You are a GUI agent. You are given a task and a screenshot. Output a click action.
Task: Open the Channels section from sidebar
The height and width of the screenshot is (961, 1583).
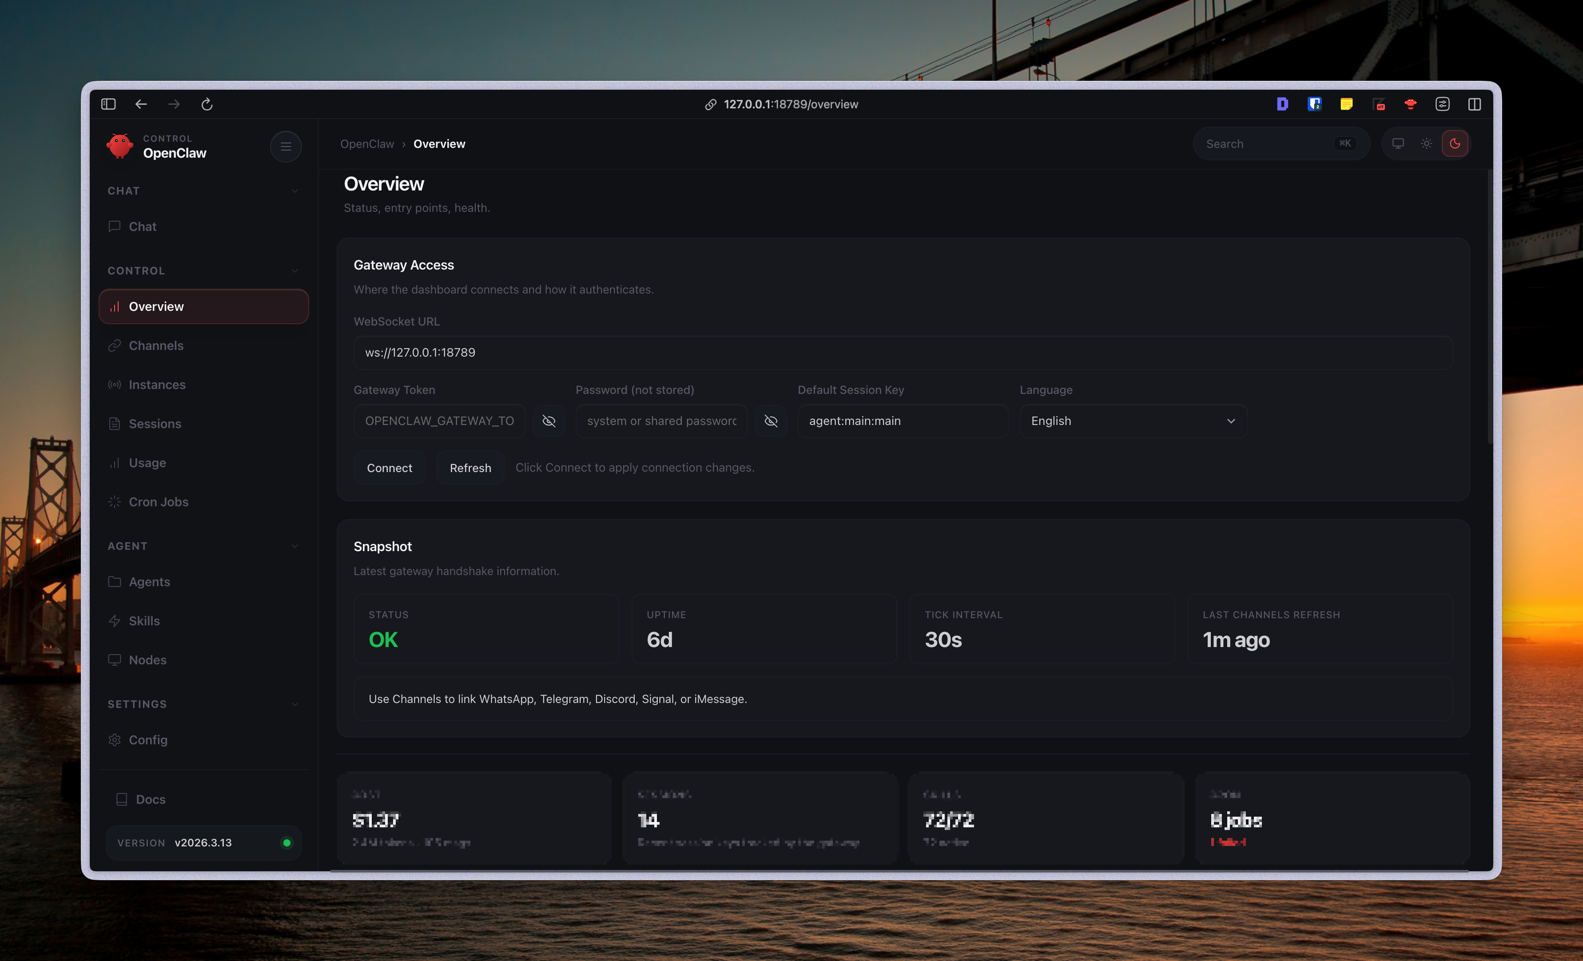click(x=155, y=345)
